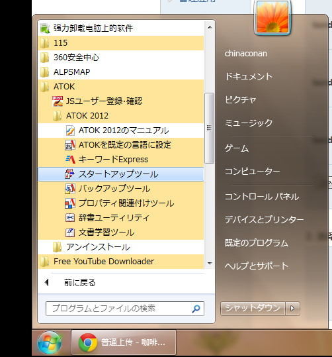Launch キーワードExpress by its label
Viewport: 332px width, 357px height.
pyautogui.click(x=114, y=160)
